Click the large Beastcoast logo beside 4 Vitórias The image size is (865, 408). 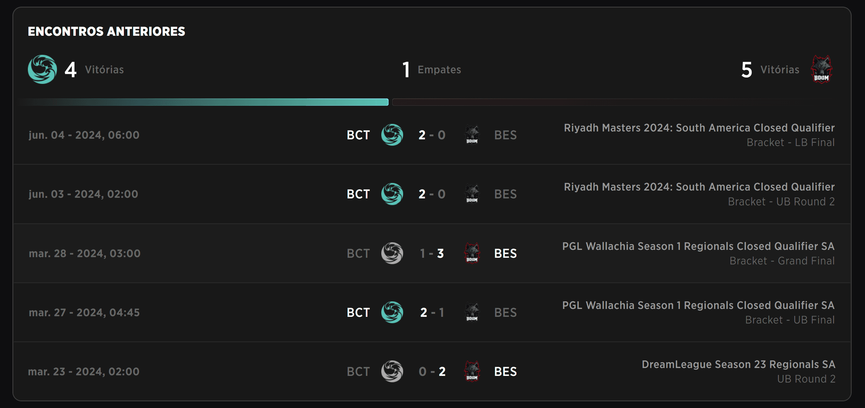point(42,69)
